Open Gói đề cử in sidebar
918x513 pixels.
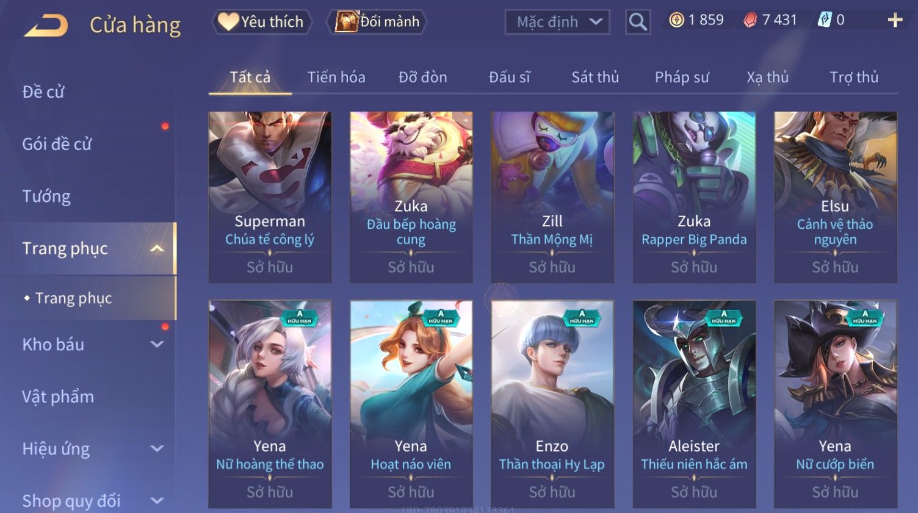[57, 144]
